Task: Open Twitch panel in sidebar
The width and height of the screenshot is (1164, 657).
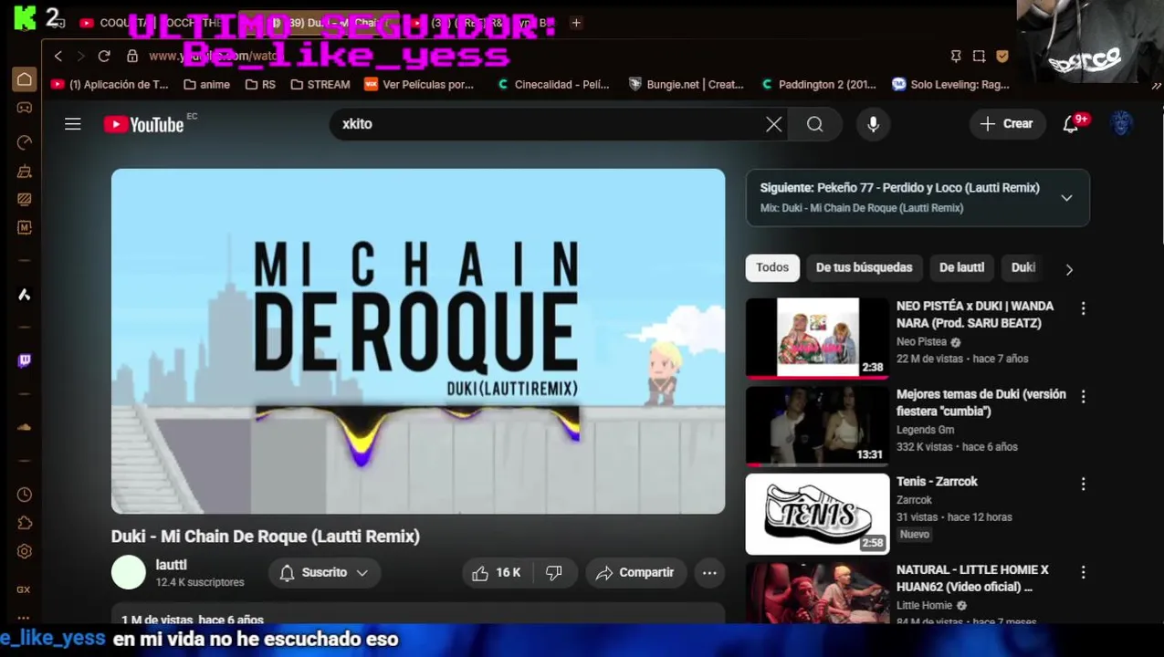Action: [25, 360]
